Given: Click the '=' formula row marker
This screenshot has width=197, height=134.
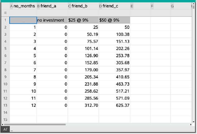Looking at the screenshot, I should click(5, 13).
